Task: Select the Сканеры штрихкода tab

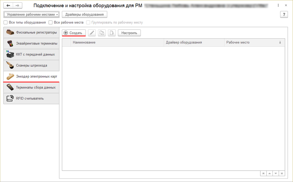Action: 31,65
